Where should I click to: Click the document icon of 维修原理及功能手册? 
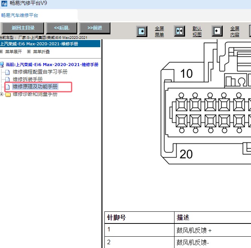tap(8, 87)
